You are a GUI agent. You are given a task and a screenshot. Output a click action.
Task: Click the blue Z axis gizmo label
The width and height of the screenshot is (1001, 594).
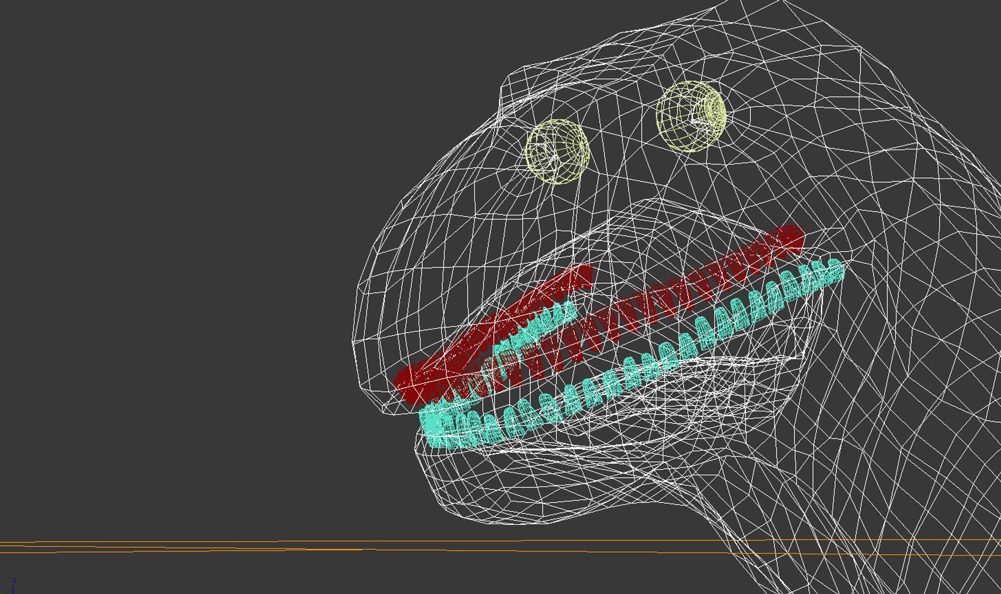[14, 580]
